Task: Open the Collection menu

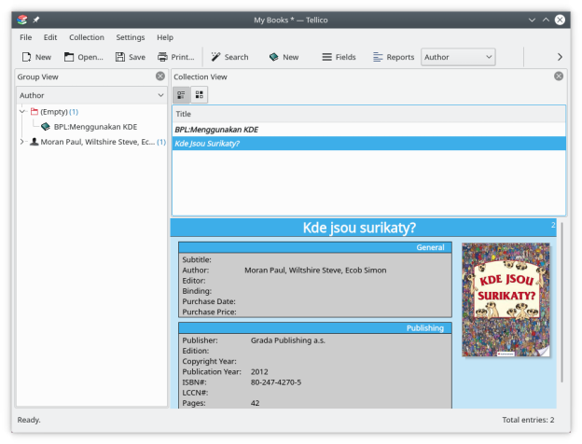Action: click(x=87, y=37)
